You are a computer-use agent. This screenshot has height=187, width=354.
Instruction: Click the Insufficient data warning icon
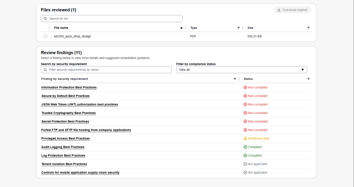click(245, 138)
